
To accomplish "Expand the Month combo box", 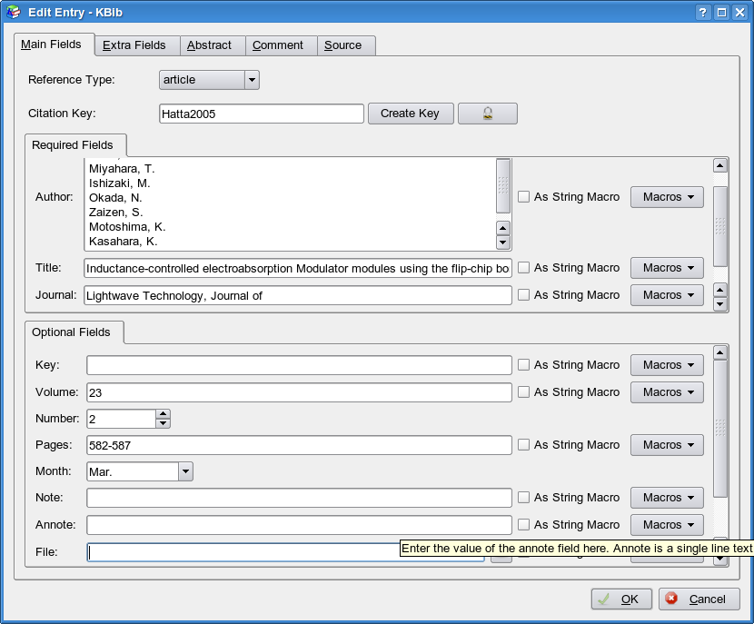I will [185, 471].
